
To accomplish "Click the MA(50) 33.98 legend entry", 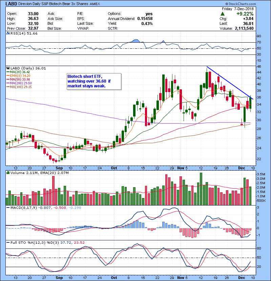I will click(18, 79).
